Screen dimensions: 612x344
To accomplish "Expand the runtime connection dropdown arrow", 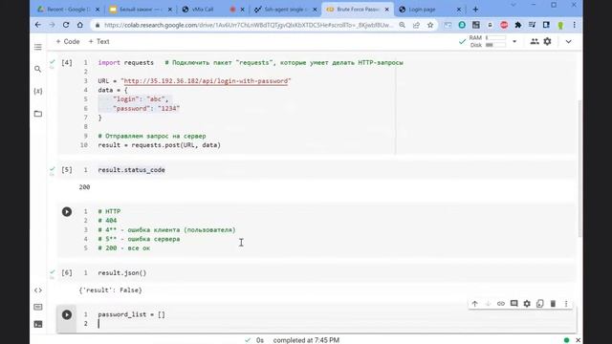I will [x=514, y=41].
